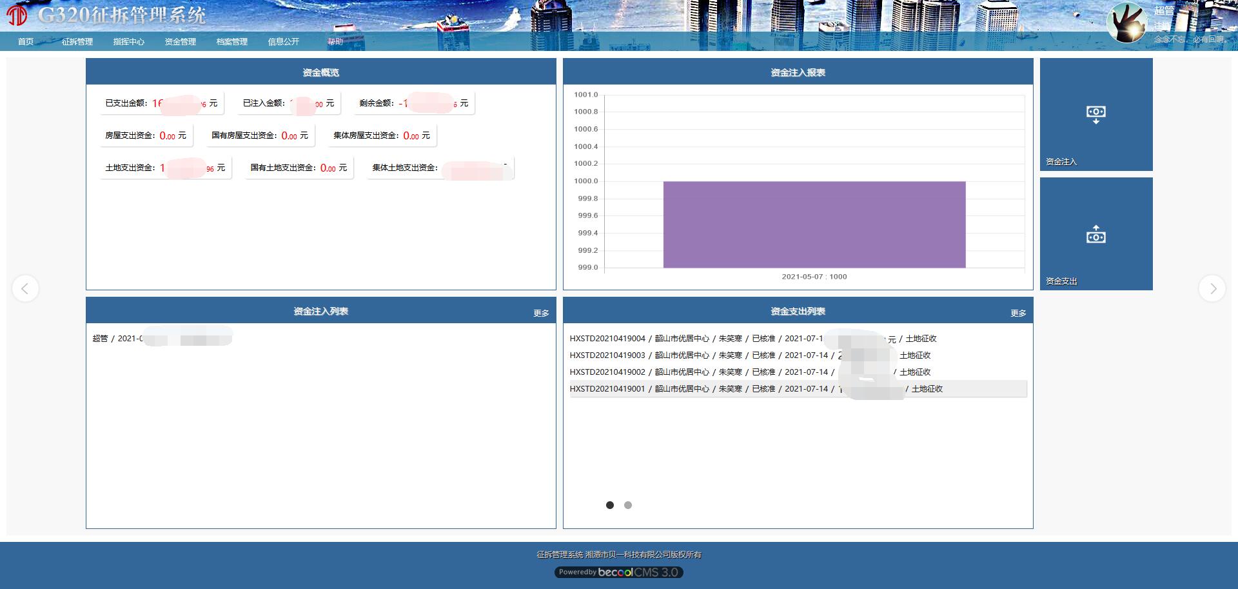
Task: Expand 更多 in 资金注入列表 panel
Action: (x=541, y=313)
